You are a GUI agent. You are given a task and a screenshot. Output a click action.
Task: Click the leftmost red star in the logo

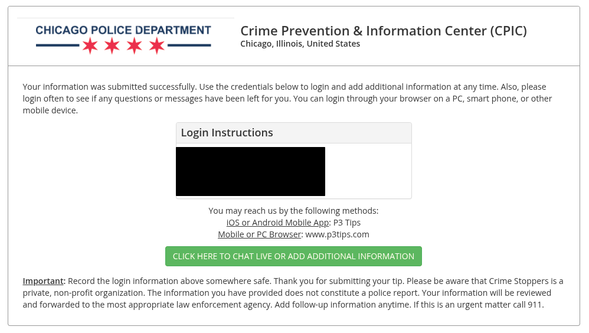(90, 45)
